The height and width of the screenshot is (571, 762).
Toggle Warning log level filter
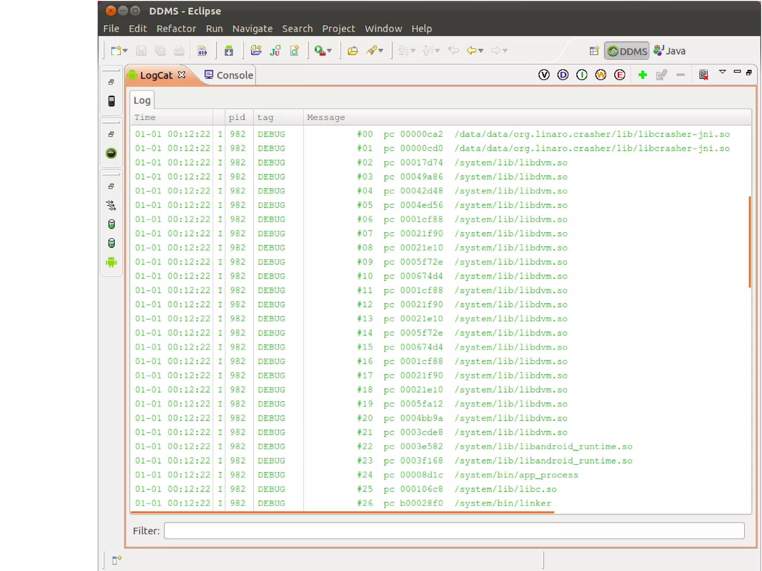point(601,75)
